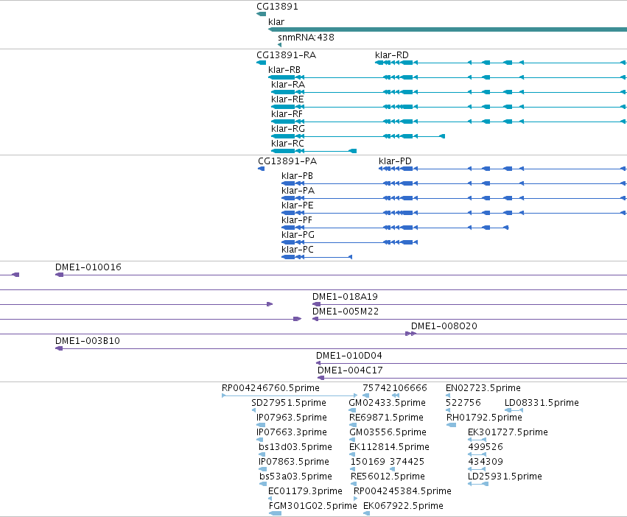
Task: Select EST GM02433.5prime
Action: [x=387, y=403]
